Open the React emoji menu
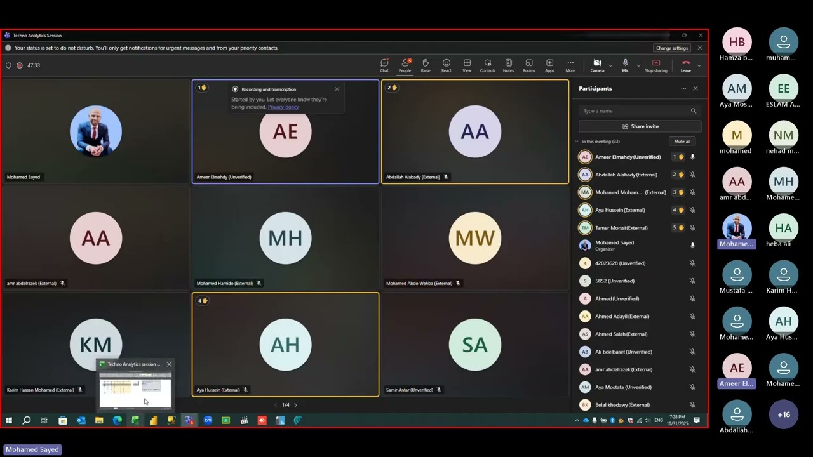 [x=447, y=65]
